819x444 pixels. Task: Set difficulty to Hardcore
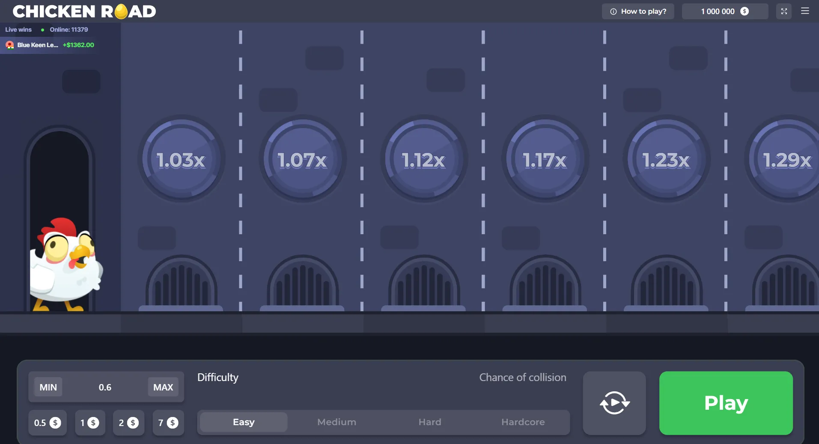pos(523,422)
